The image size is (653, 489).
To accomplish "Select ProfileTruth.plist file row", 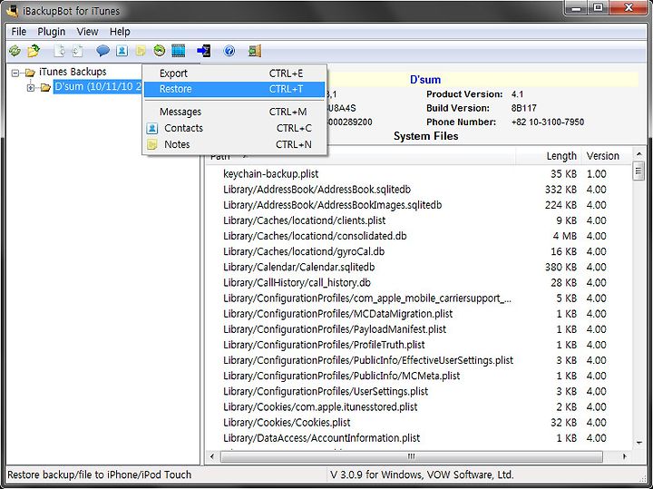I will tap(419, 345).
